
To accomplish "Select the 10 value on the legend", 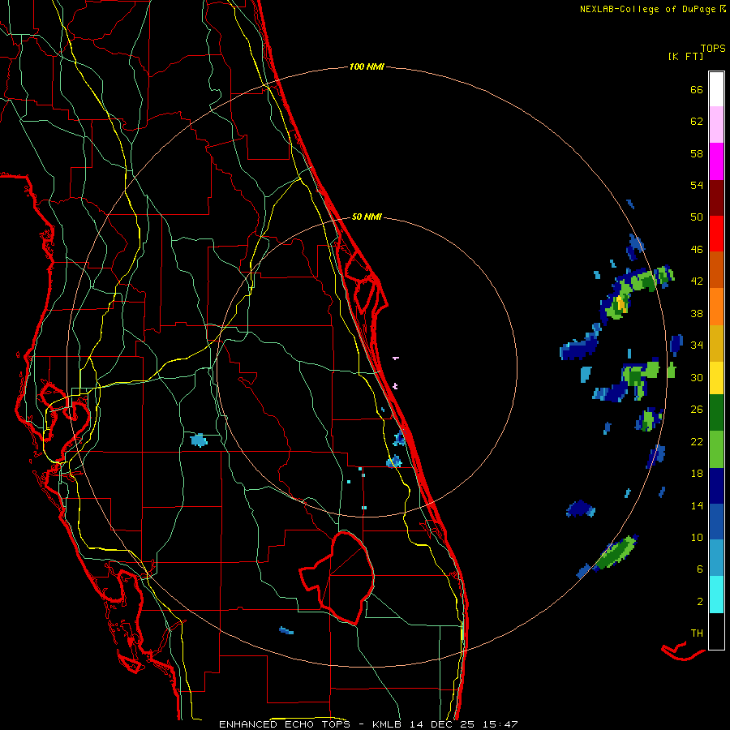I will 697,537.
